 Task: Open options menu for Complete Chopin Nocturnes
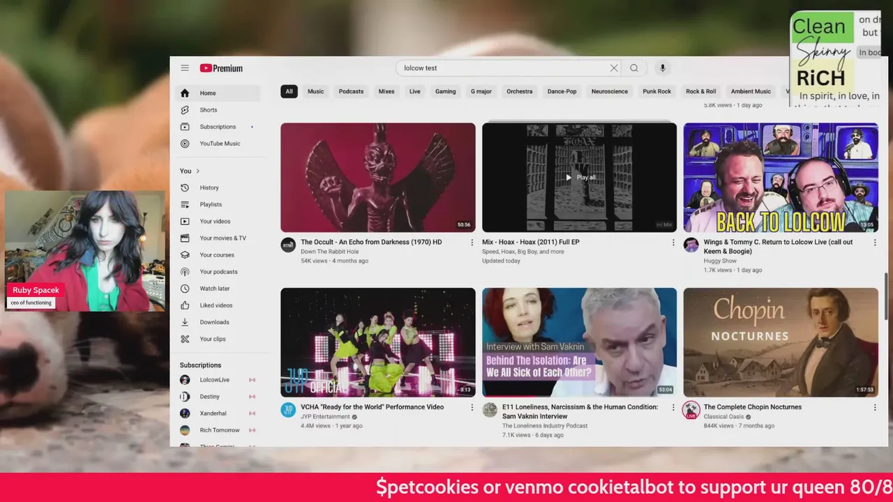pos(875,408)
